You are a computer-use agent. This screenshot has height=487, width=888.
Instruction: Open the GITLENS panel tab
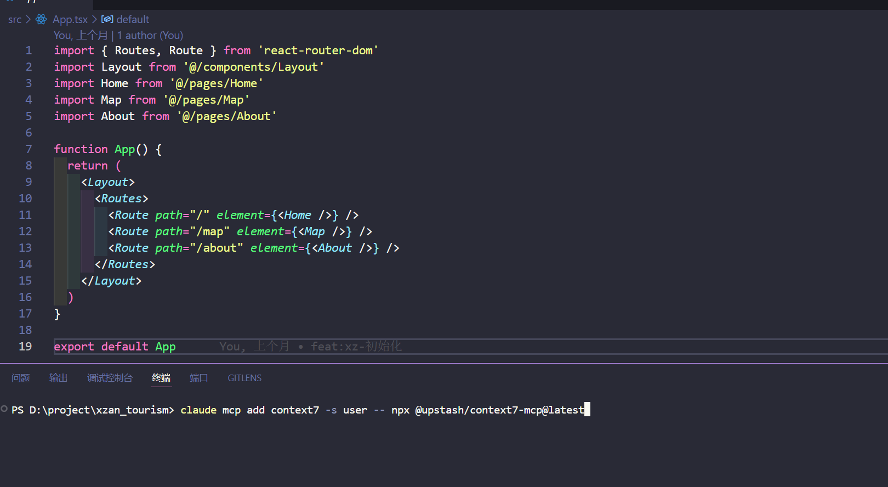pyautogui.click(x=244, y=378)
